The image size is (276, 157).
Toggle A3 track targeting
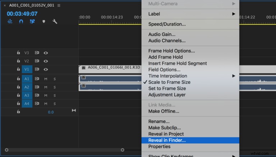(x=27, y=95)
